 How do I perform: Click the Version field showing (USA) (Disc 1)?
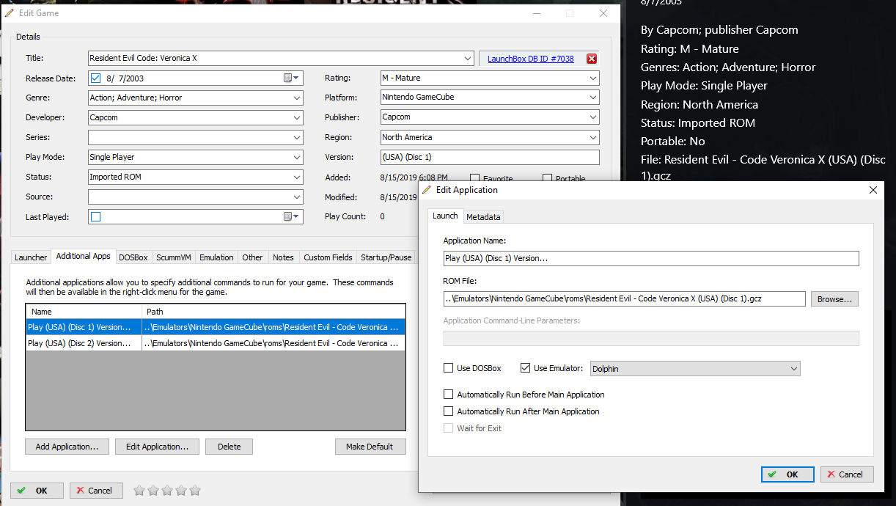tap(490, 157)
